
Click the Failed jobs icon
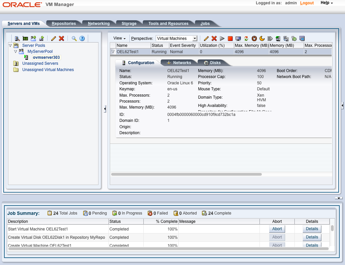click(x=150, y=213)
